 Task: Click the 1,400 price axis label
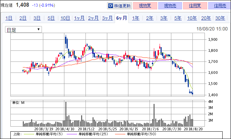tap(213, 95)
